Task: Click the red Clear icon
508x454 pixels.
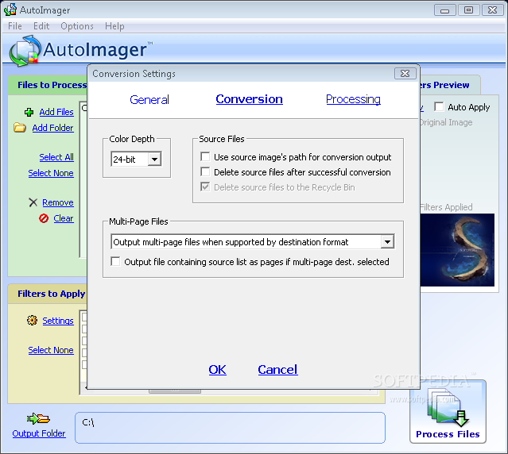Action: coord(44,218)
